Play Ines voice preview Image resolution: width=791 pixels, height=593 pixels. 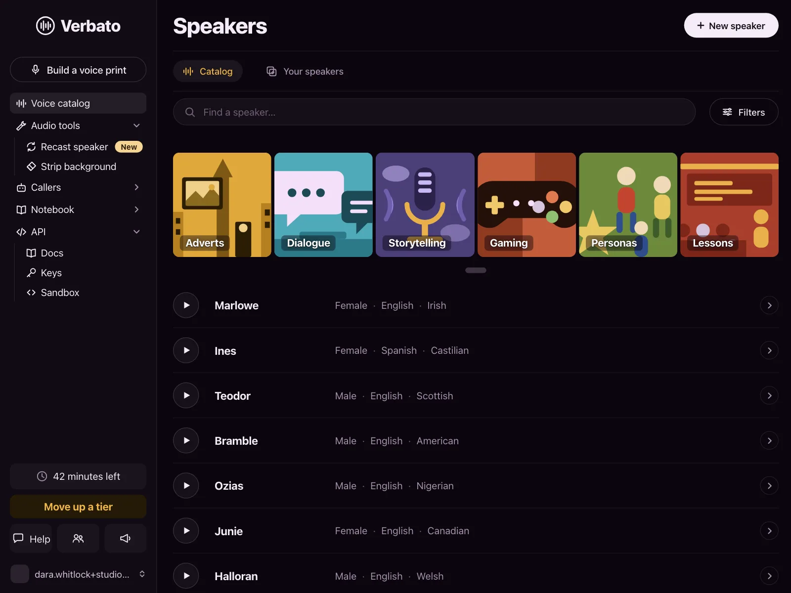(186, 350)
